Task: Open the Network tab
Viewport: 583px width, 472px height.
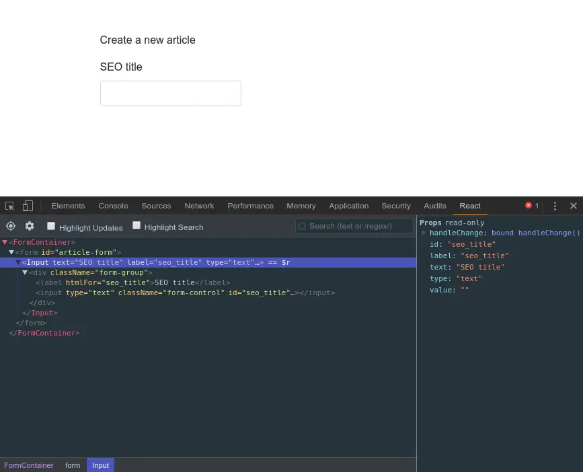Action: point(199,206)
